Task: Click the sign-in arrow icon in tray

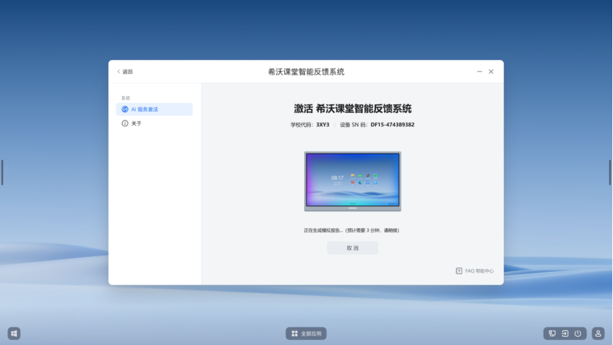Action: 564,333
